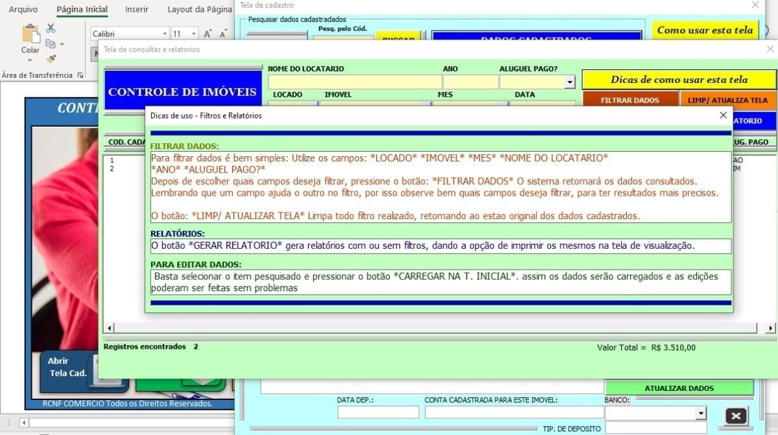Click the list's horizontal scrollbar left arrow
Image resolution: width=778 pixels, height=435 pixels.
point(108,328)
